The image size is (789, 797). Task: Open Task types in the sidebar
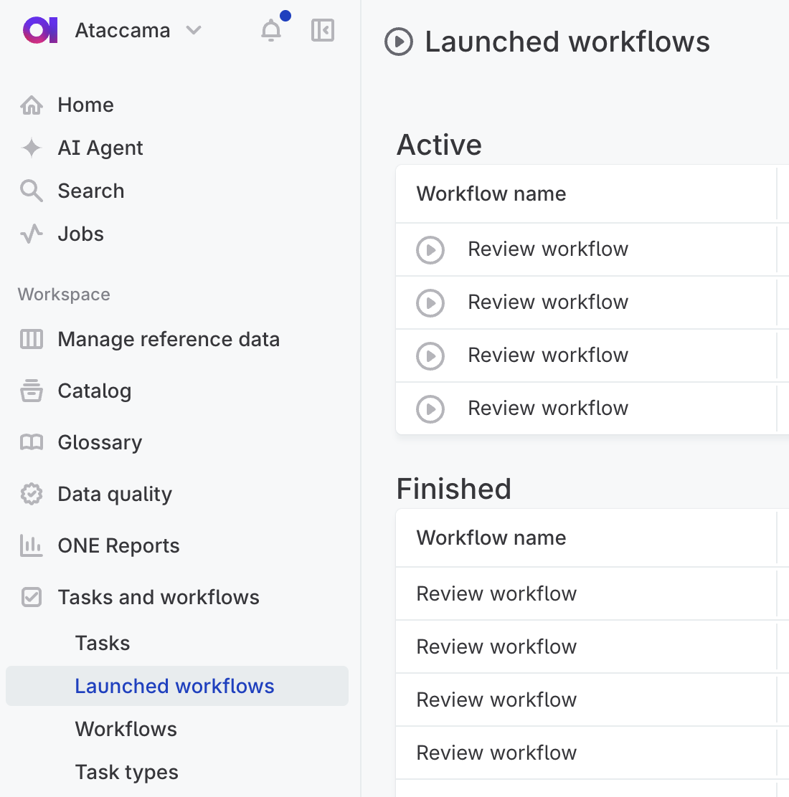coord(126,772)
